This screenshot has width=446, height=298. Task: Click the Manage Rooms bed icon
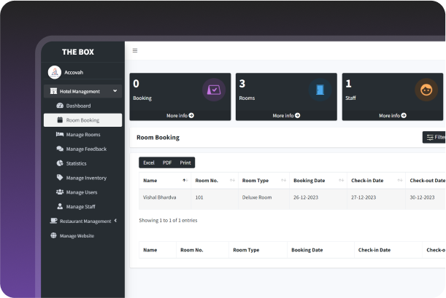(60, 135)
